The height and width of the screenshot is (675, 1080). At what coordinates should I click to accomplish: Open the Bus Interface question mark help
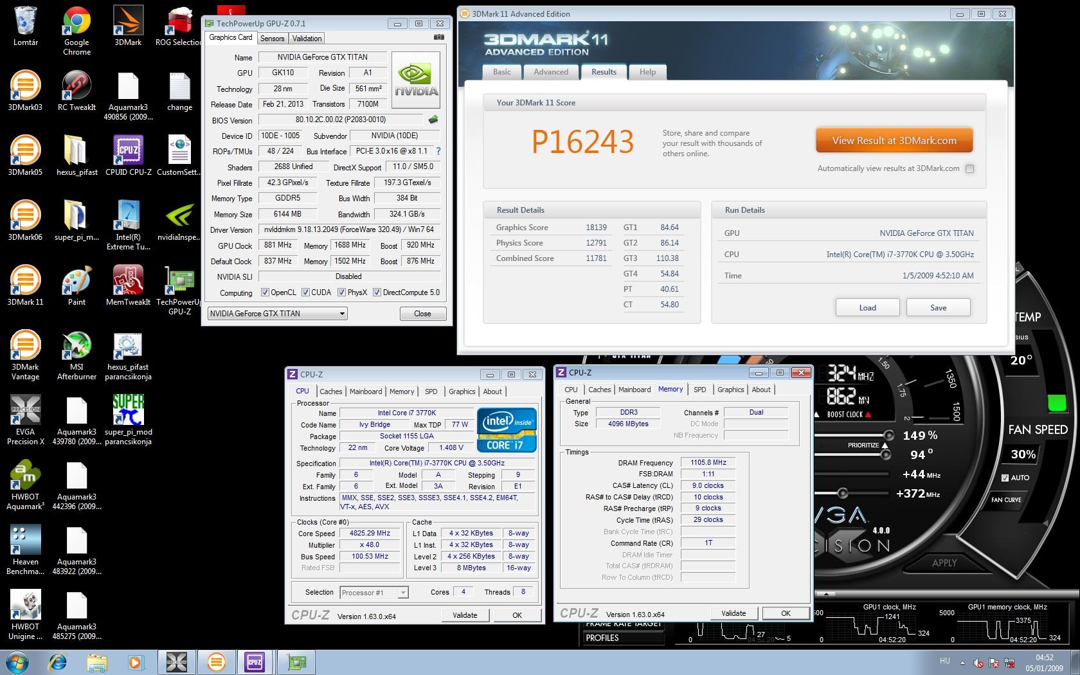pos(438,151)
